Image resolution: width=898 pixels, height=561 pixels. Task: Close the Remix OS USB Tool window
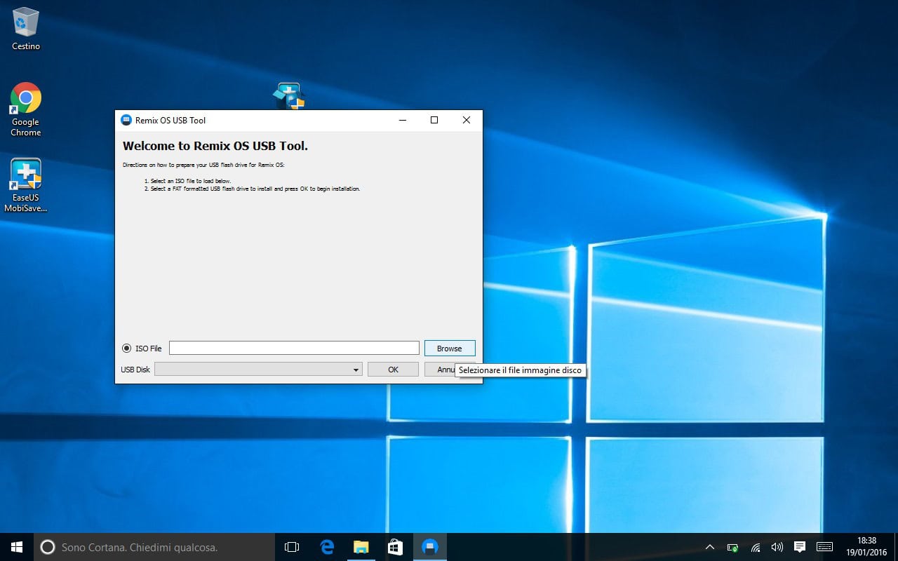pos(467,120)
